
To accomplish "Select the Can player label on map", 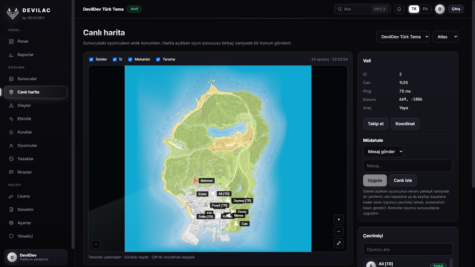I will pos(244,224).
